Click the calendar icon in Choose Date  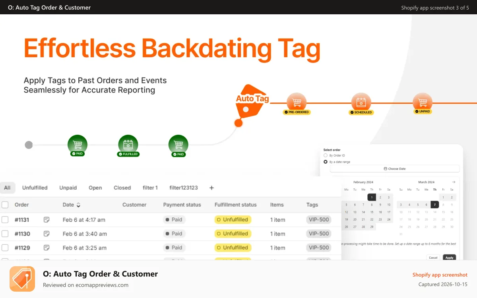pyautogui.click(x=385, y=169)
